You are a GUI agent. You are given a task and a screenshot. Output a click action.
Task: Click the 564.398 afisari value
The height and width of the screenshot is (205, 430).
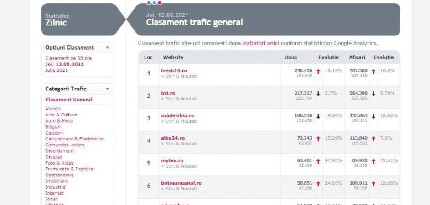[358, 93]
